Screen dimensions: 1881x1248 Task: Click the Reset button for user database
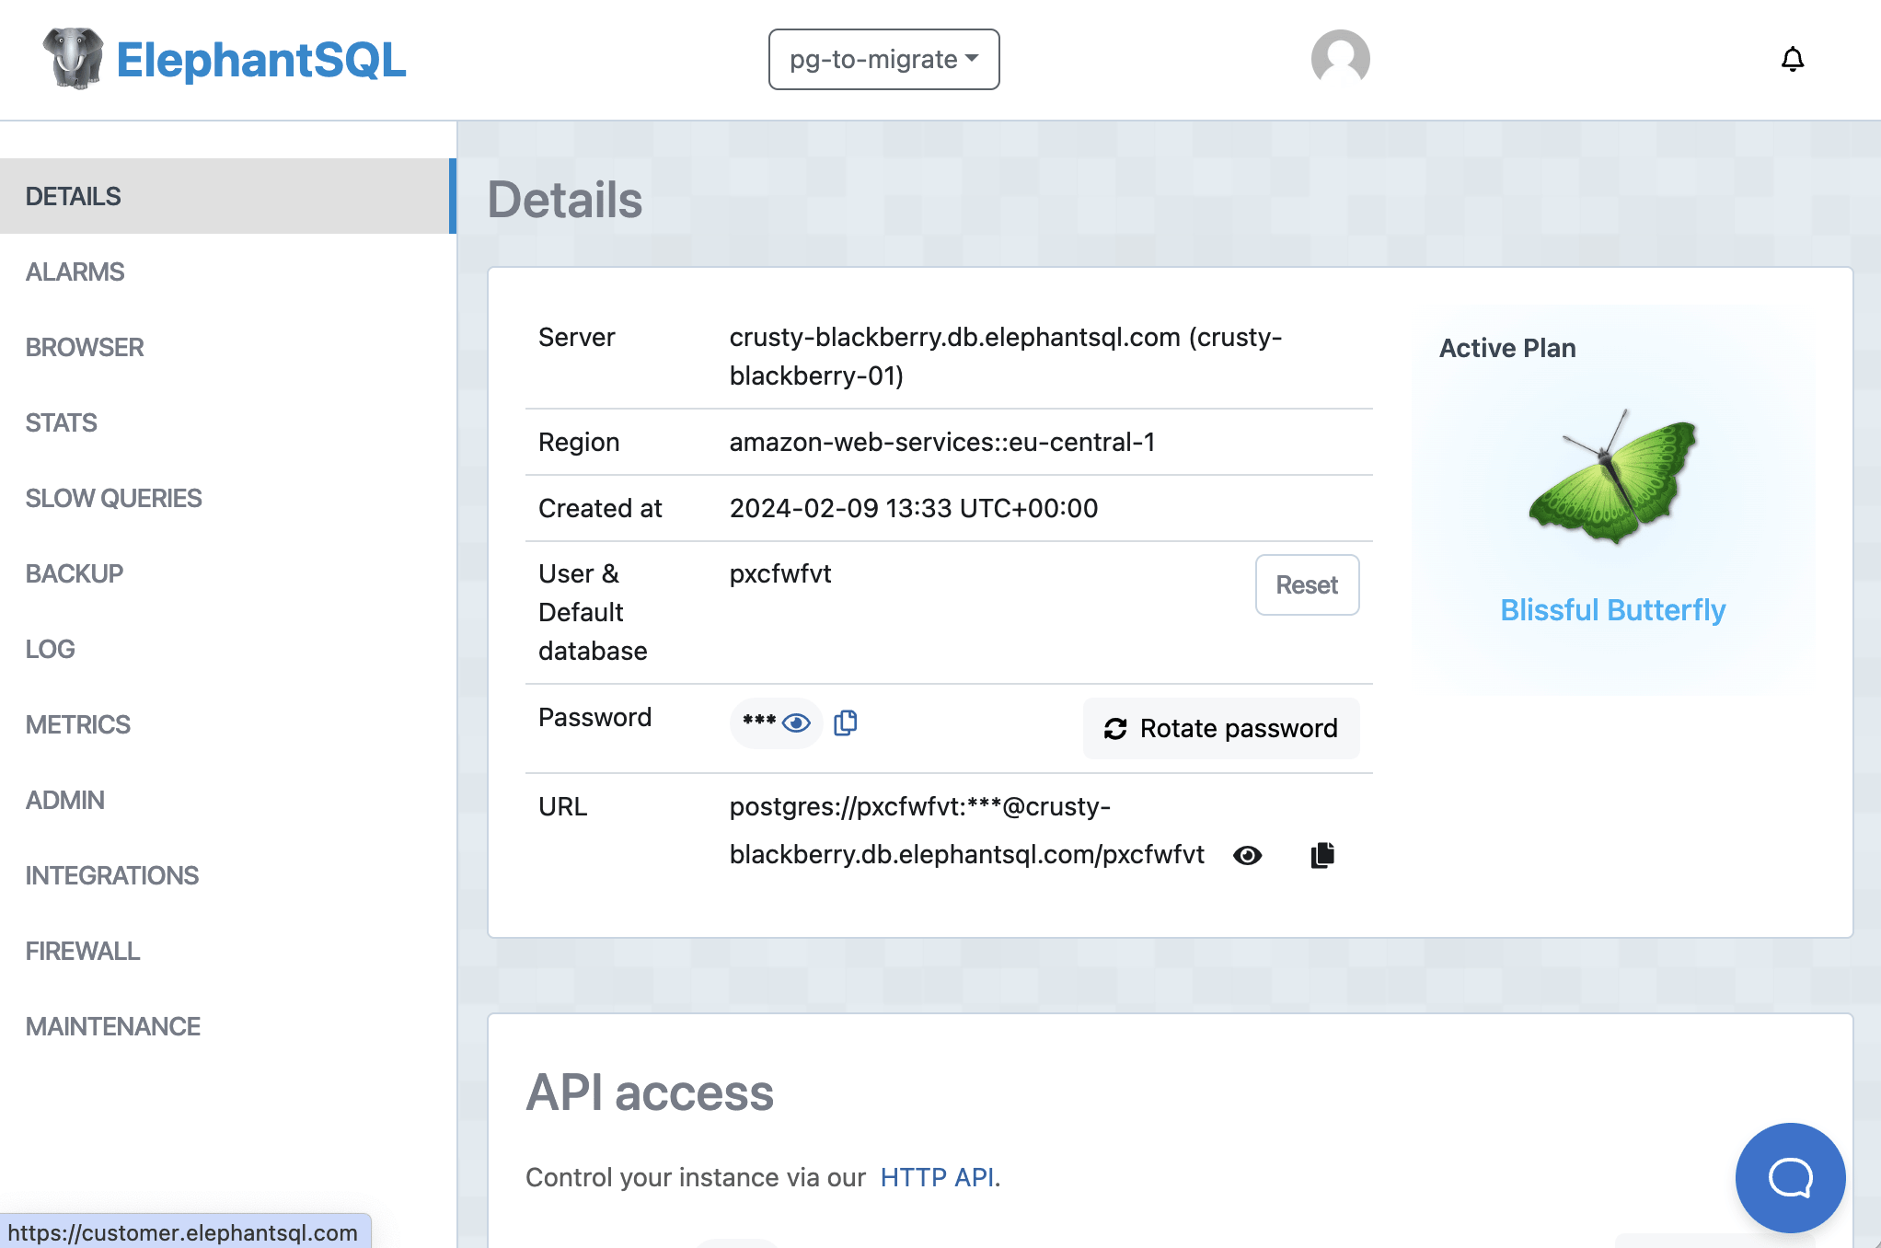point(1306,584)
